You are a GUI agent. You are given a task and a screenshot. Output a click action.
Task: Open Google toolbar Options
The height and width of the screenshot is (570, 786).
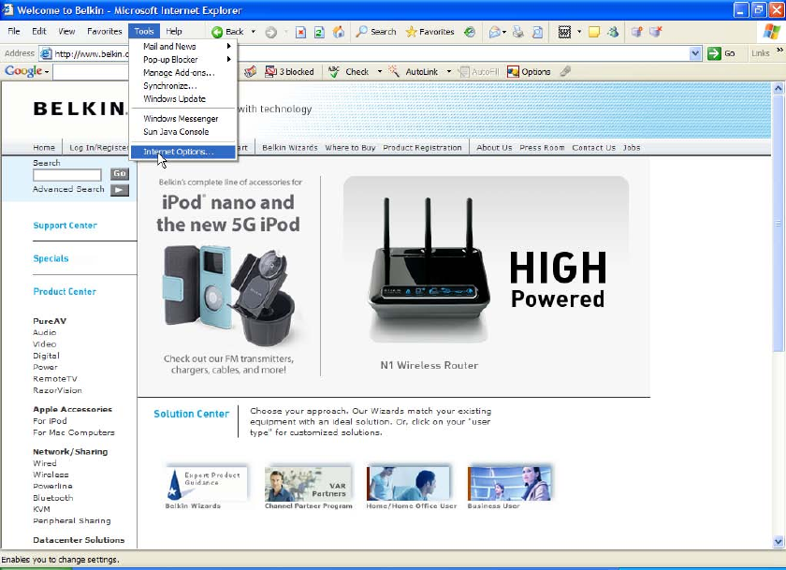point(529,72)
